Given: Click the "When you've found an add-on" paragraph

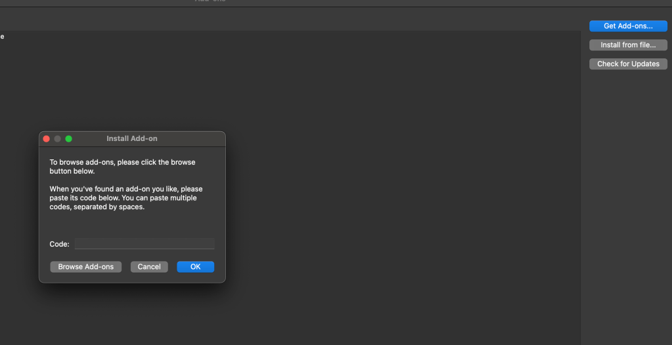Looking at the screenshot, I should (125, 197).
